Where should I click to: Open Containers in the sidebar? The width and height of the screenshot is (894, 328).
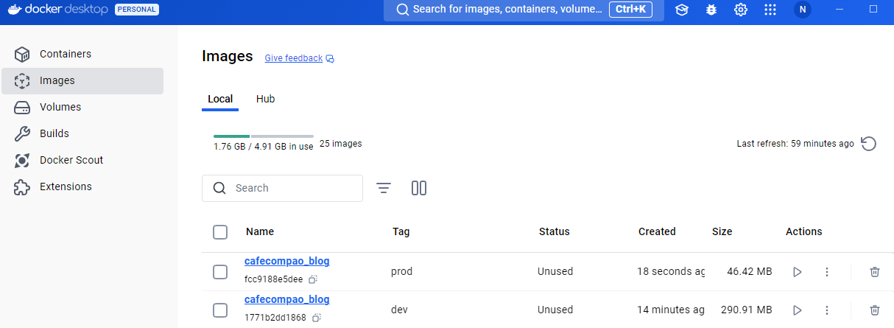(x=82, y=55)
